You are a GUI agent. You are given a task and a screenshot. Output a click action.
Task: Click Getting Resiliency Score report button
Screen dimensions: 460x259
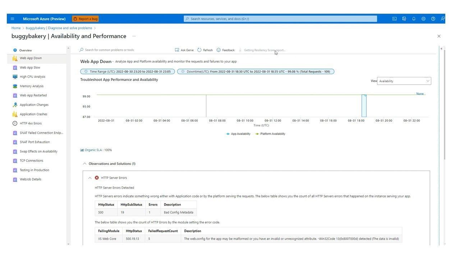click(x=262, y=50)
